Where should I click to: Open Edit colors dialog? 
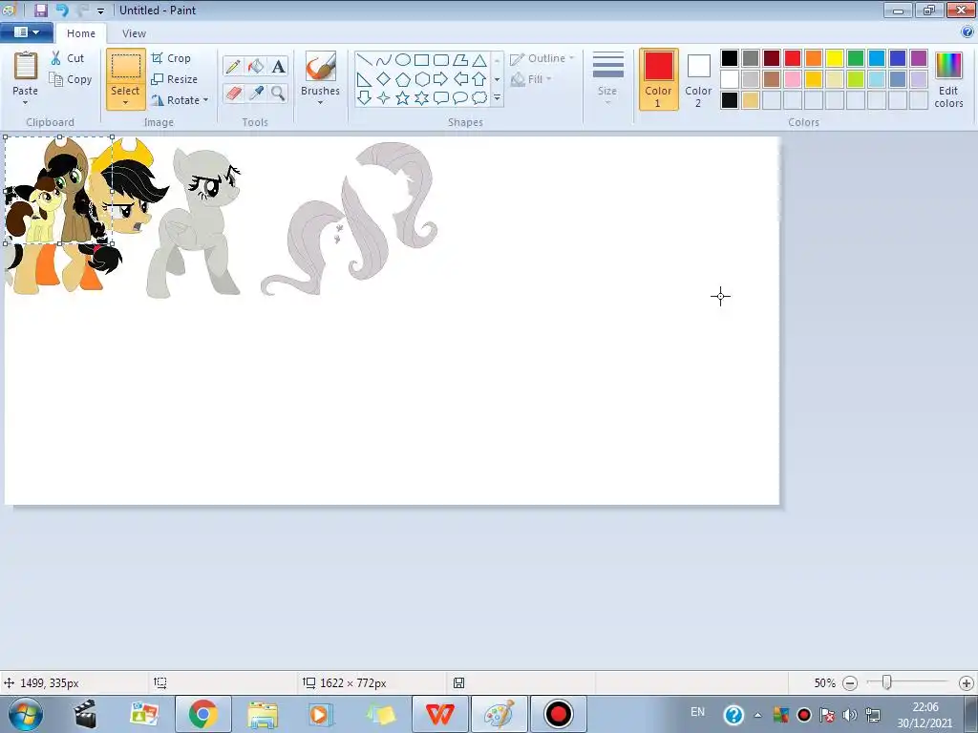click(x=948, y=79)
